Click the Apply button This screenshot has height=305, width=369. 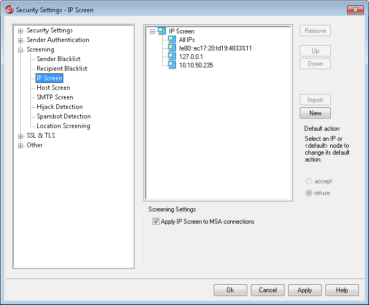click(x=305, y=290)
